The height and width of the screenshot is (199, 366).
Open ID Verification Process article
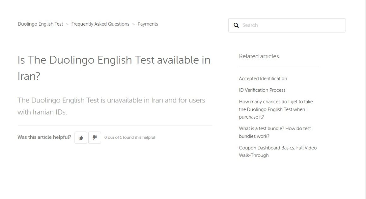(262, 90)
